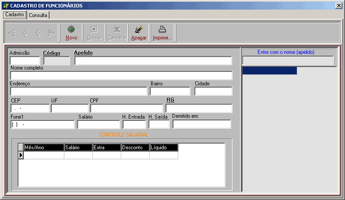The height and width of the screenshot is (200, 345).
Task: Click the Novo button to add employee
Action: tap(71, 33)
